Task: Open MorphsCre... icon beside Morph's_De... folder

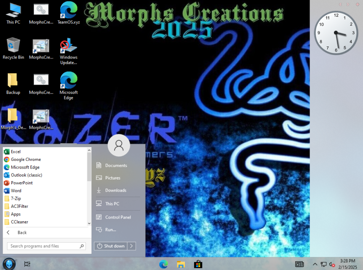Action: click(x=41, y=119)
